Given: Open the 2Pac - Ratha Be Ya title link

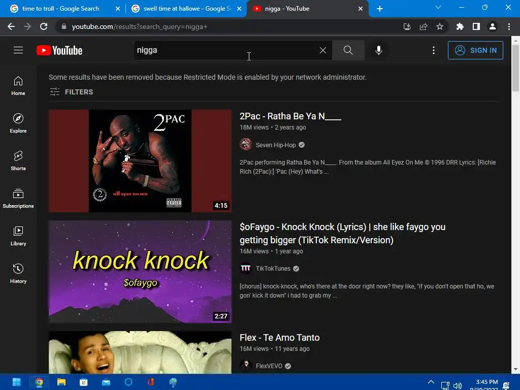Looking at the screenshot, I should 290,116.
